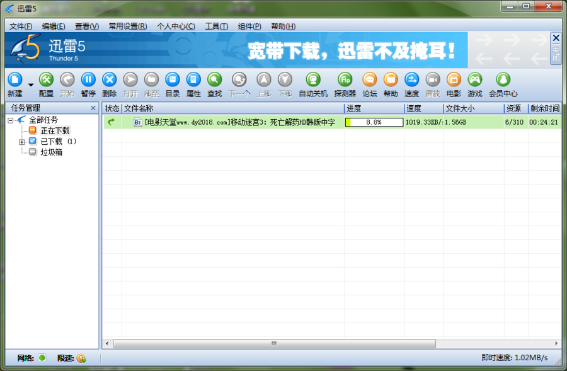Click the 限速 speed limit icon
The width and height of the screenshot is (567, 371).
(81, 358)
